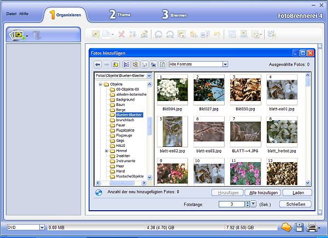
Task: Open the Datei menu
Action: click(x=11, y=13)
